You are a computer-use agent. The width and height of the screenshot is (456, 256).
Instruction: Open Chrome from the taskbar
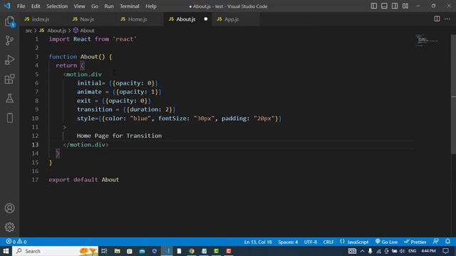[192, 251]
